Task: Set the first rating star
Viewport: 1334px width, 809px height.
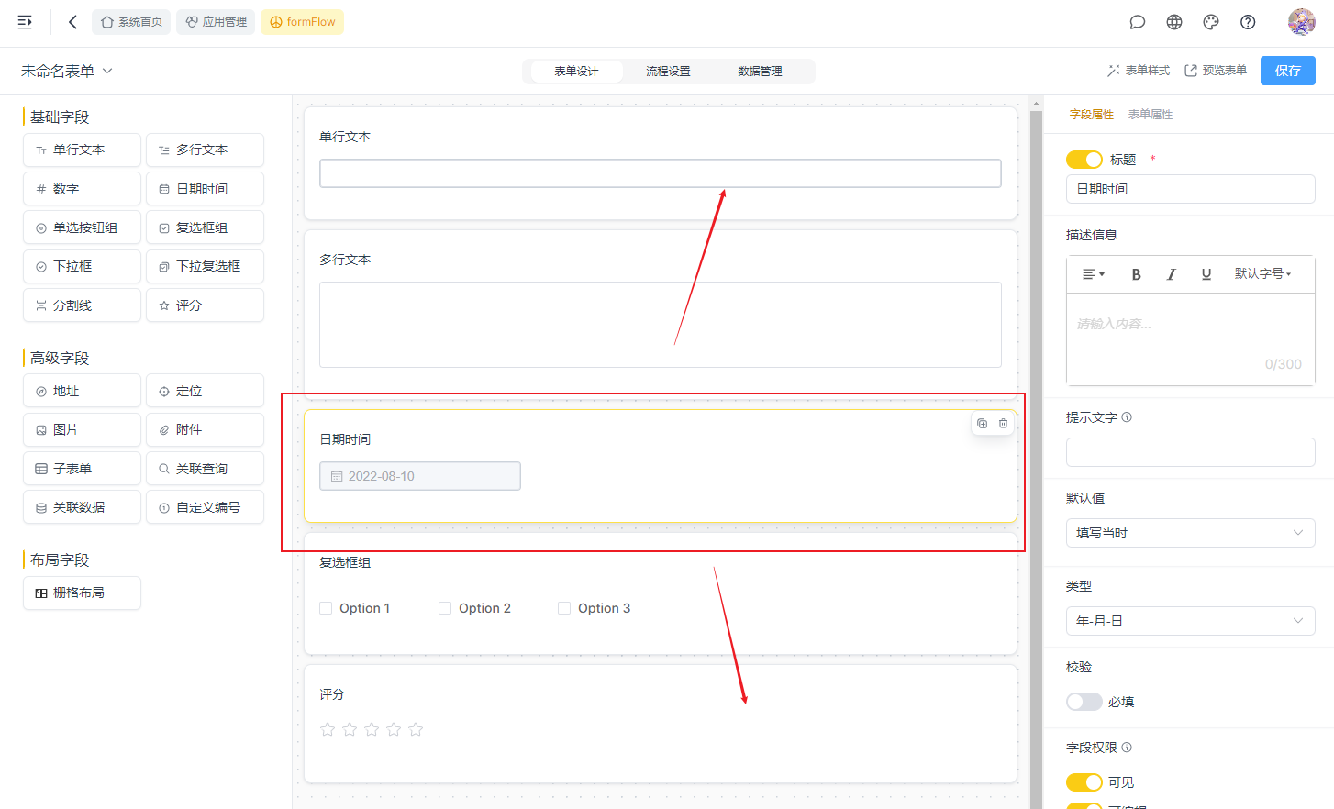Action: pyautogui.click(x=328, y=729)
